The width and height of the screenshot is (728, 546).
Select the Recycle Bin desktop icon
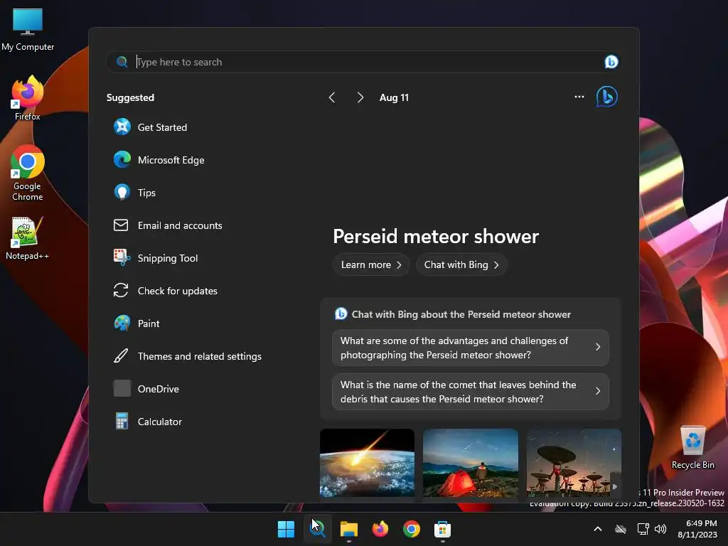tap(692, 447)
